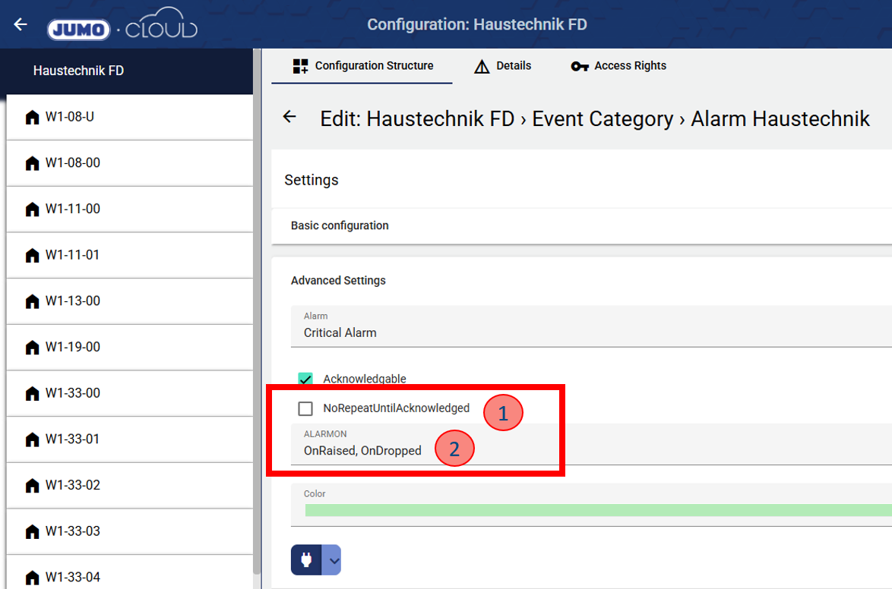Enable the NoRepeatUntilAcknowledged checkbox
This screenshot has width=892, height=589.
coord(305,409)
